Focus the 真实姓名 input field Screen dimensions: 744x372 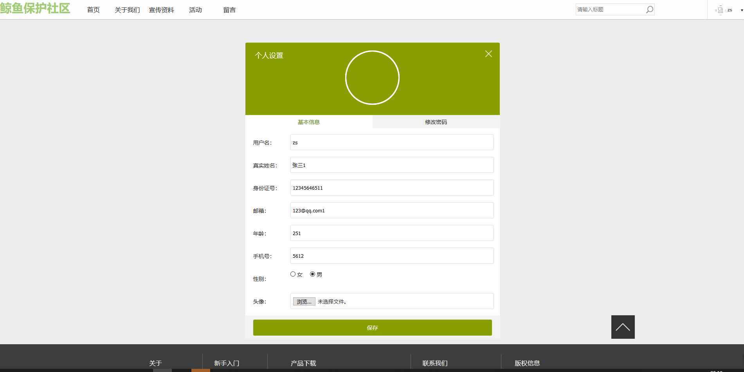[x=392, y=165]
